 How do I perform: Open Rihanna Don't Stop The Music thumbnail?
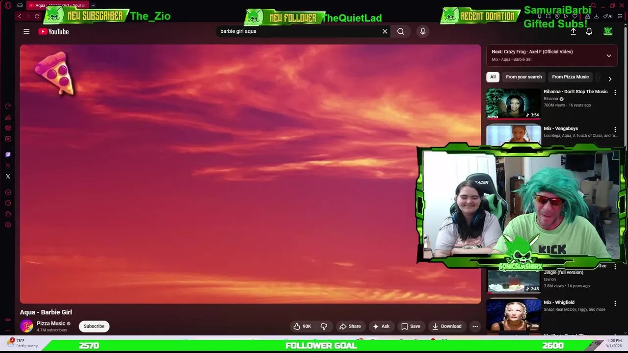514,103
